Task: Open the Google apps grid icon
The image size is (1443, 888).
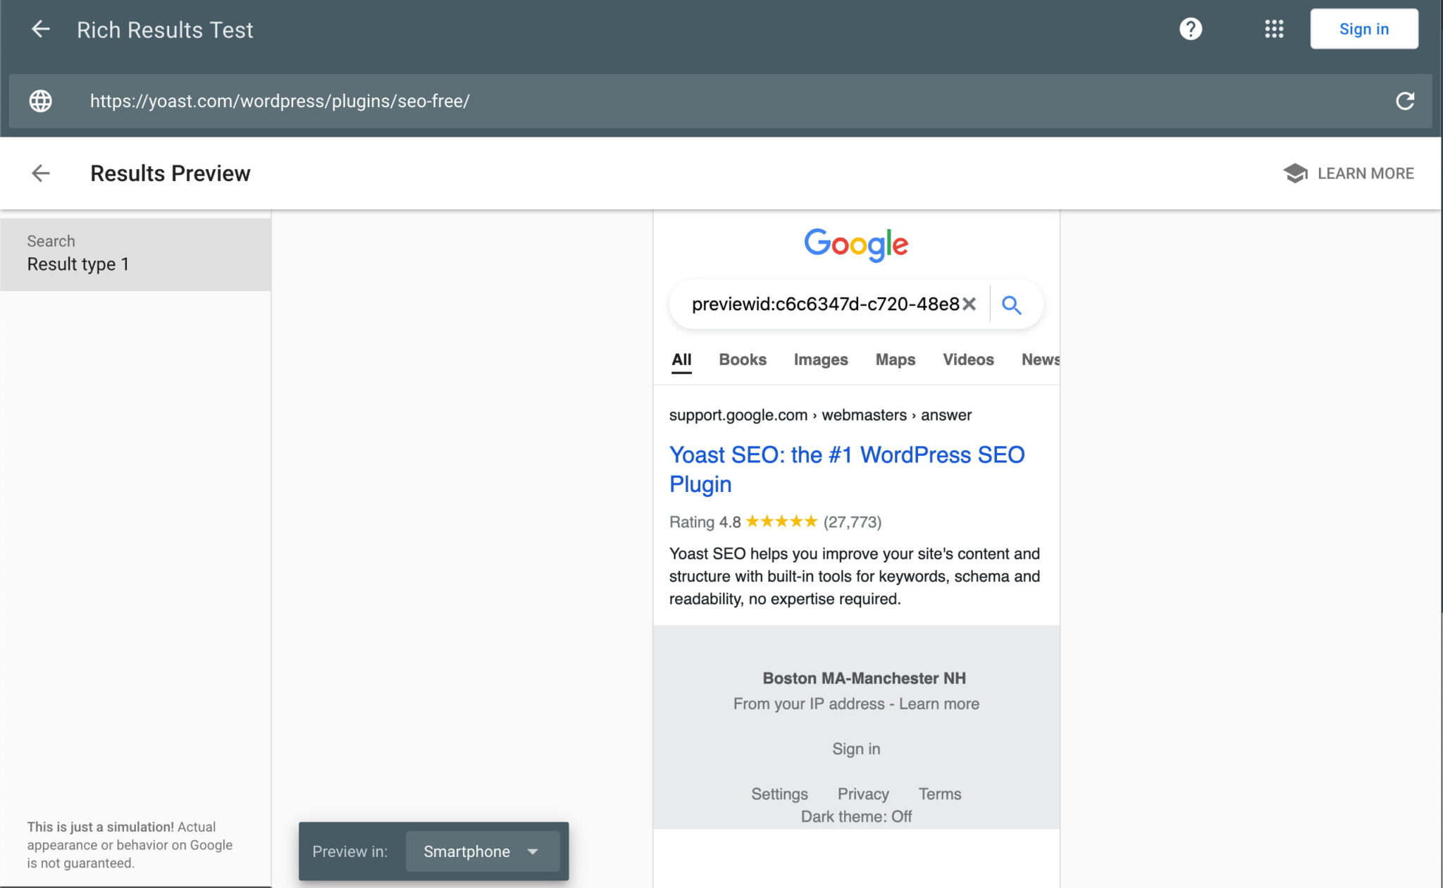Action: 1275,29
